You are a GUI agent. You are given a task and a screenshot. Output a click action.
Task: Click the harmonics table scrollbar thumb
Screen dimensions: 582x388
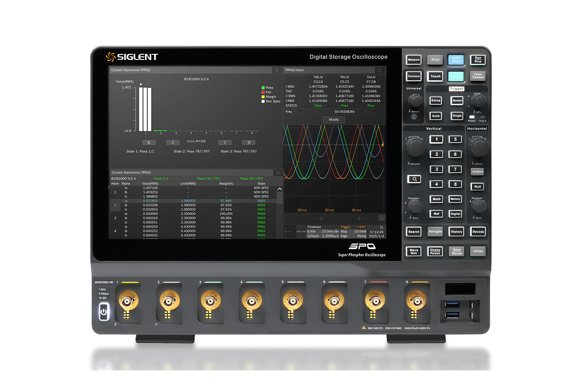point(280,198)
